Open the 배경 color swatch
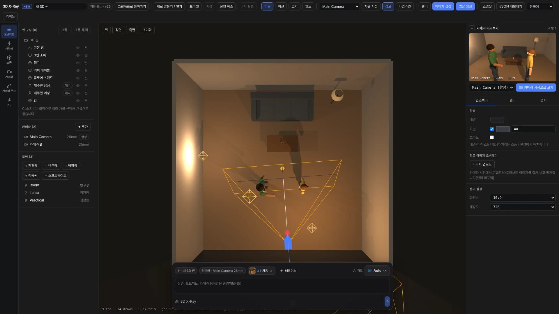The width and height of the screenshot is (559, 314). pyautogui.click(x=497, y=119)
